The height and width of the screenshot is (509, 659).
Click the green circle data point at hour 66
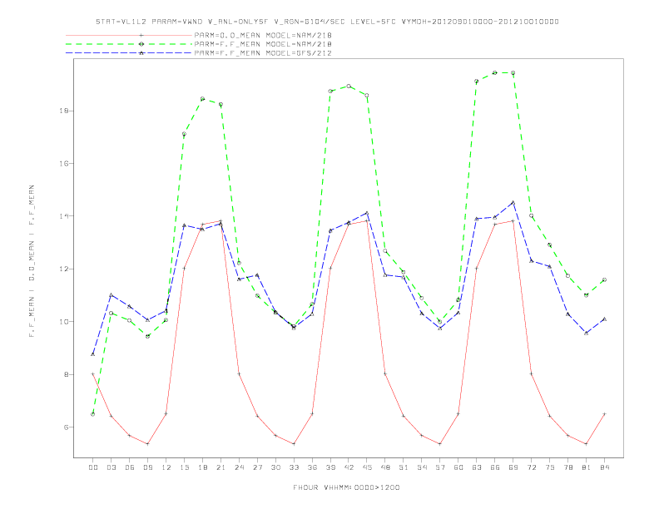coord(495,72)
